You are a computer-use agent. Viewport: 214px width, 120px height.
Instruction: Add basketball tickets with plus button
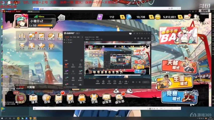click(123, 17)
